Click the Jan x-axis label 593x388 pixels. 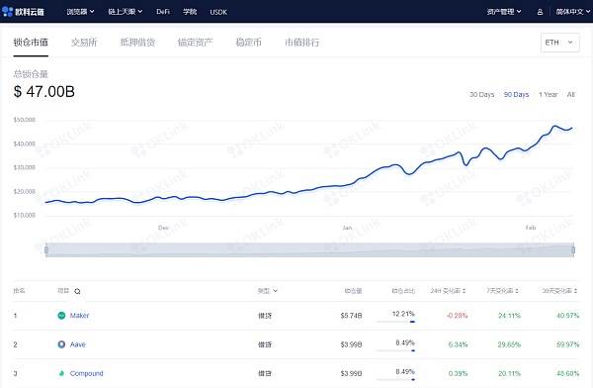[x=347, y=228]
